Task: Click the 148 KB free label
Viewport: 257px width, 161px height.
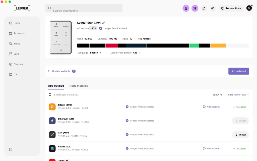Action: coord(144,39)
